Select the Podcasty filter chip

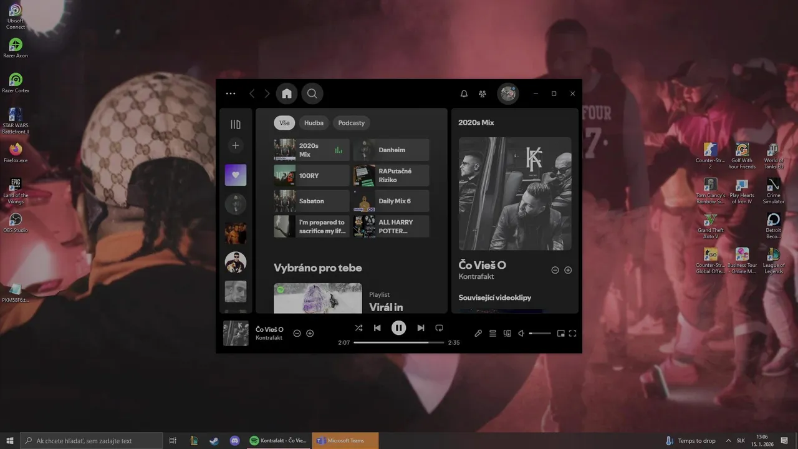coord(352,123)
